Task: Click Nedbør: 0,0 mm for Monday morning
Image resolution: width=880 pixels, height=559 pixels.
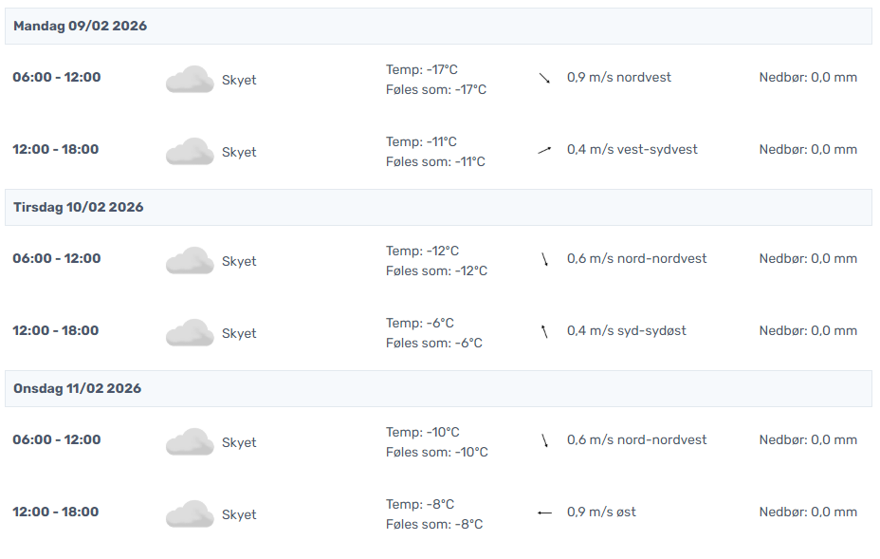Action: coord(808,77)
